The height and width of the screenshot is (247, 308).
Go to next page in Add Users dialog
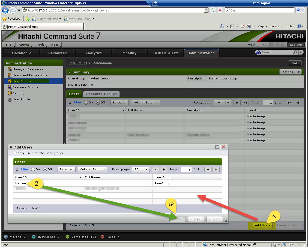(208, 169)
